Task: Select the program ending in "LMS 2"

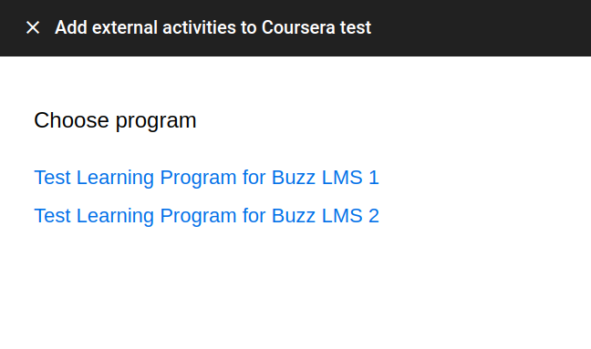Action: coord(206,216)
